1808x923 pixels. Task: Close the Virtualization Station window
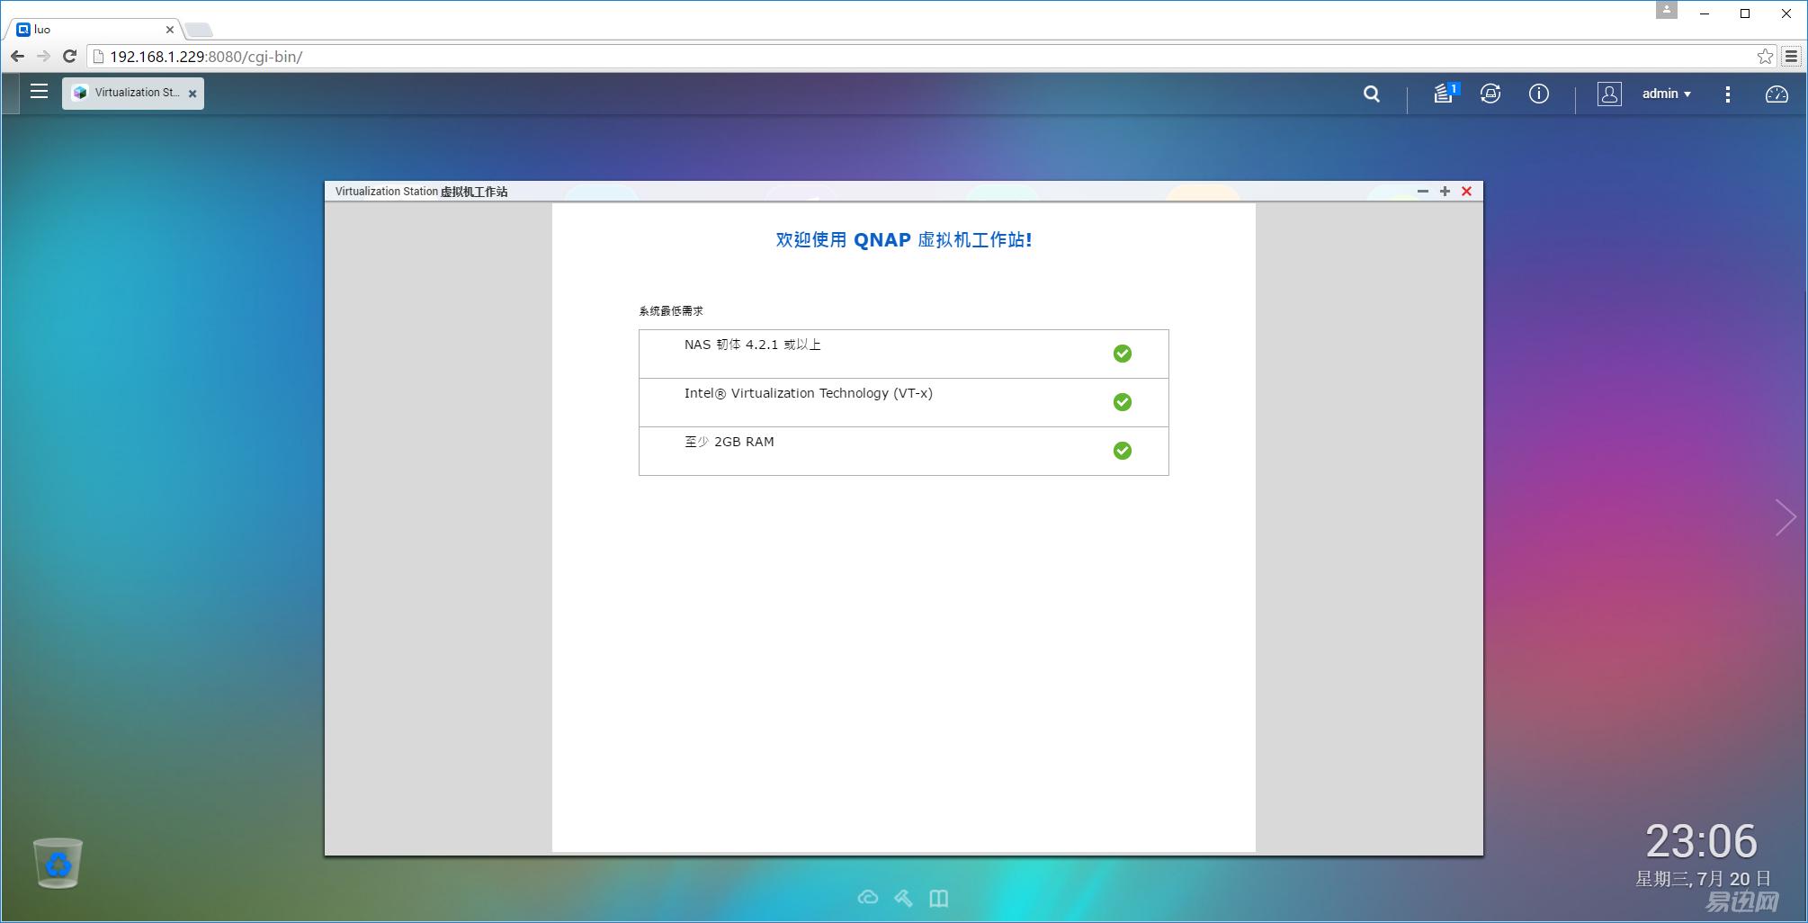point(1466,191)
